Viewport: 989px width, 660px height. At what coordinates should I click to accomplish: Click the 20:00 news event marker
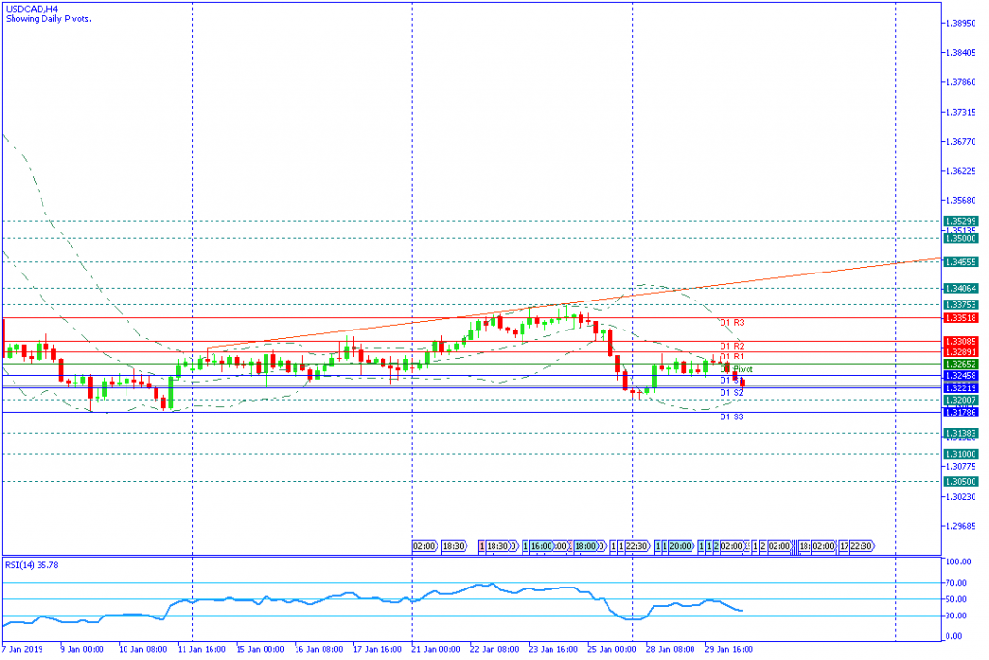680,547
